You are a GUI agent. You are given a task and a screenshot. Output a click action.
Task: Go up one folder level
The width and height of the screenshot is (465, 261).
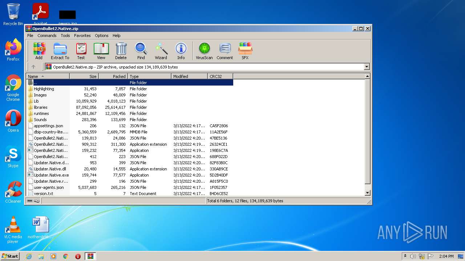pyautogui.click(x=33, y=67)
